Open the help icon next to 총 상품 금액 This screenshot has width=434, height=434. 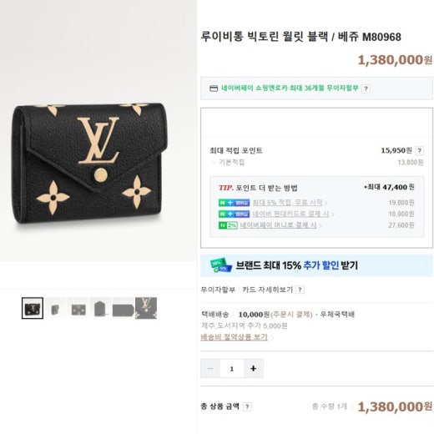247,406
